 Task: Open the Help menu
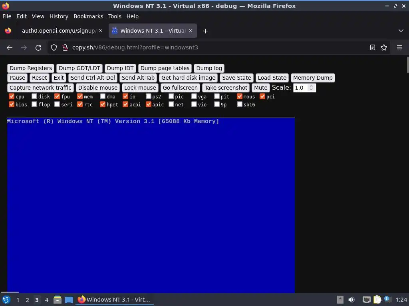(x=133, y=16)
